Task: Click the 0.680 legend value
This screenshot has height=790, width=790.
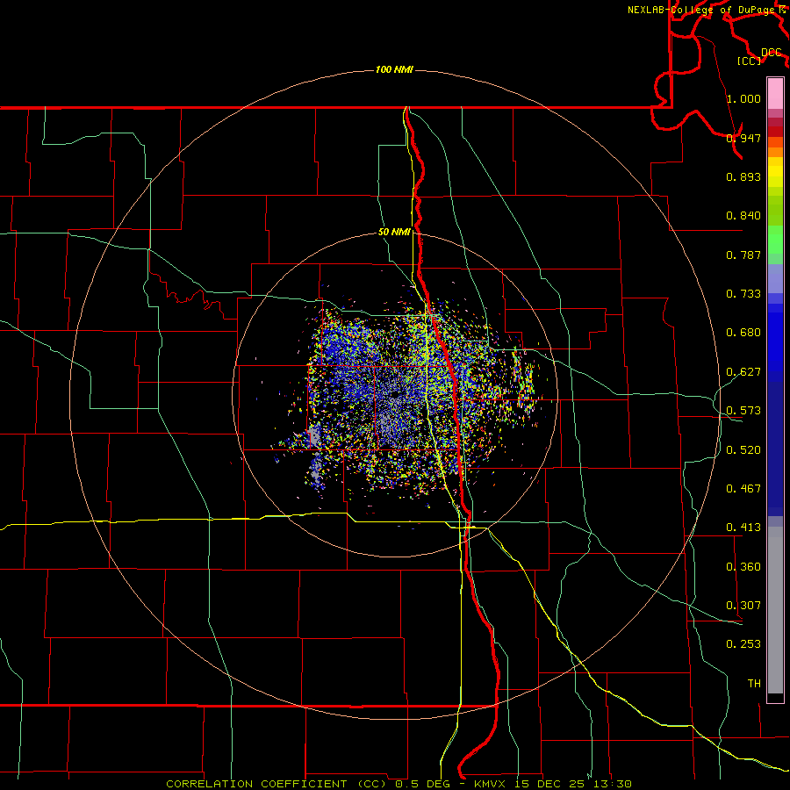Action: (743, 333)
